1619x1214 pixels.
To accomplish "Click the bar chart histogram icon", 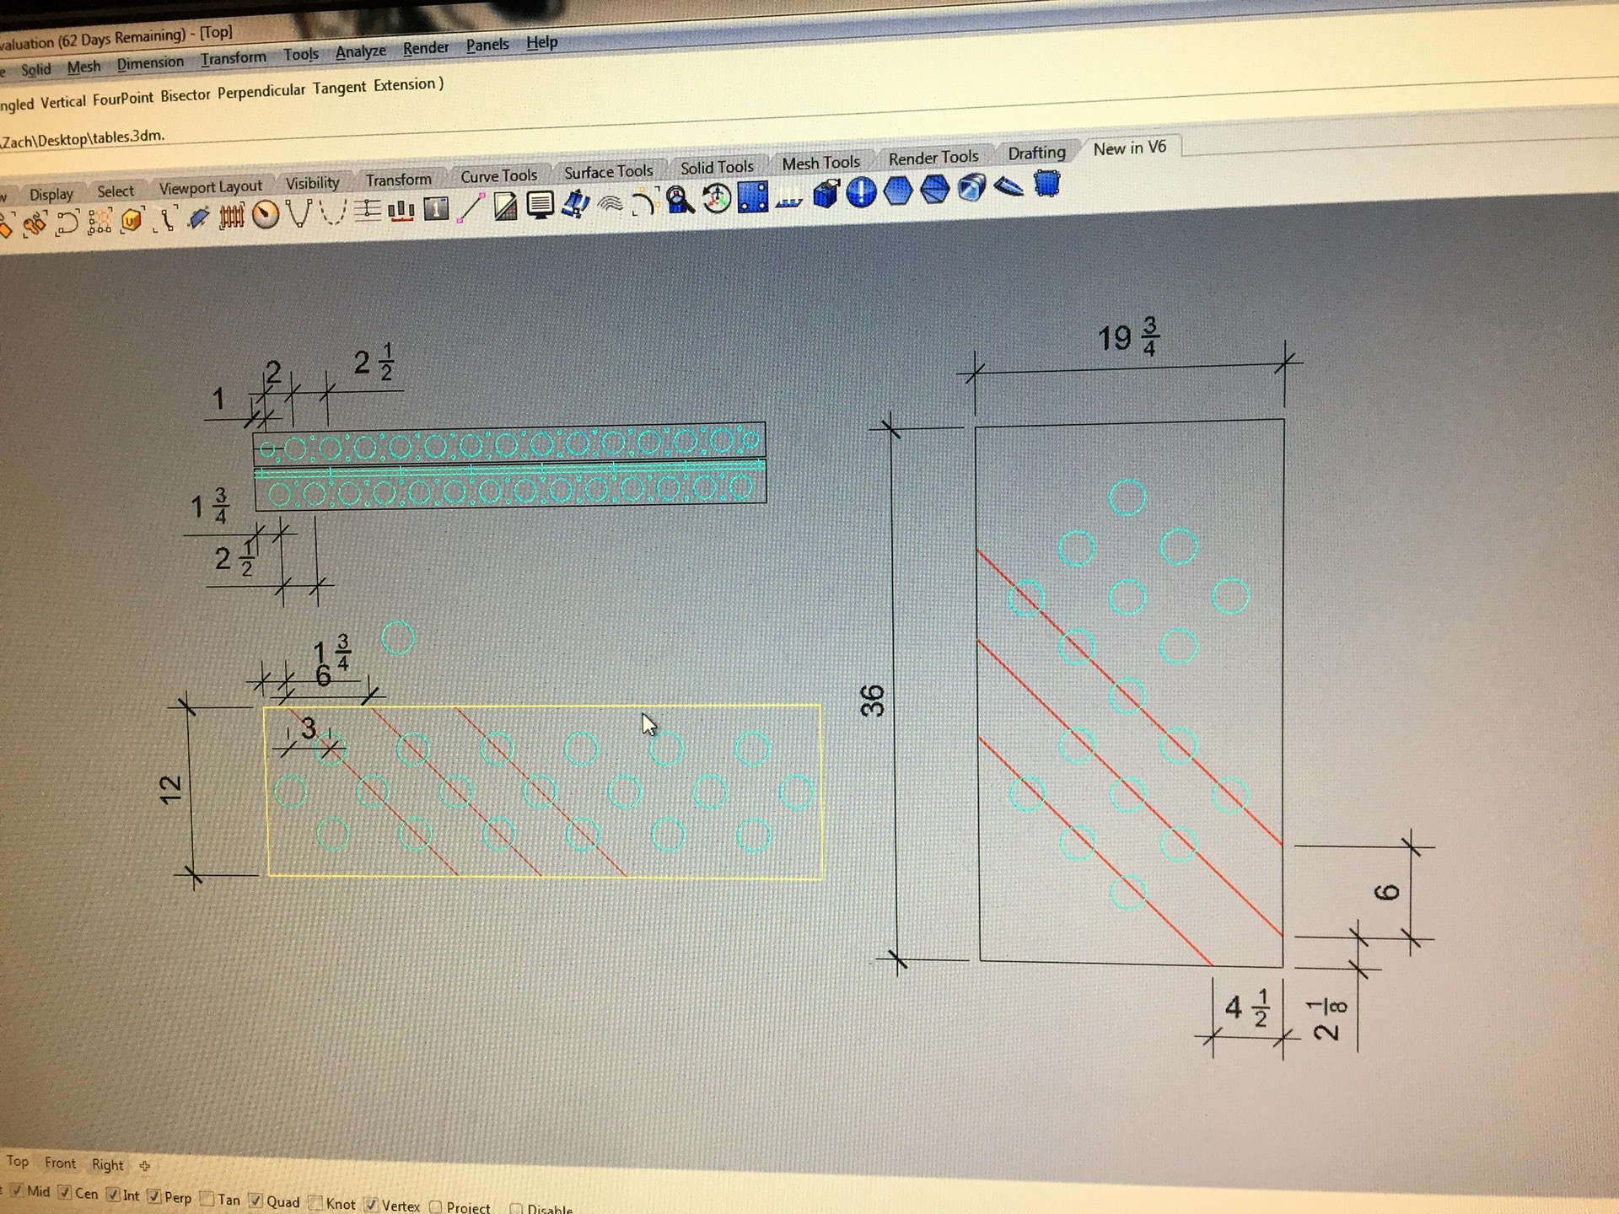I will point(401,211).
